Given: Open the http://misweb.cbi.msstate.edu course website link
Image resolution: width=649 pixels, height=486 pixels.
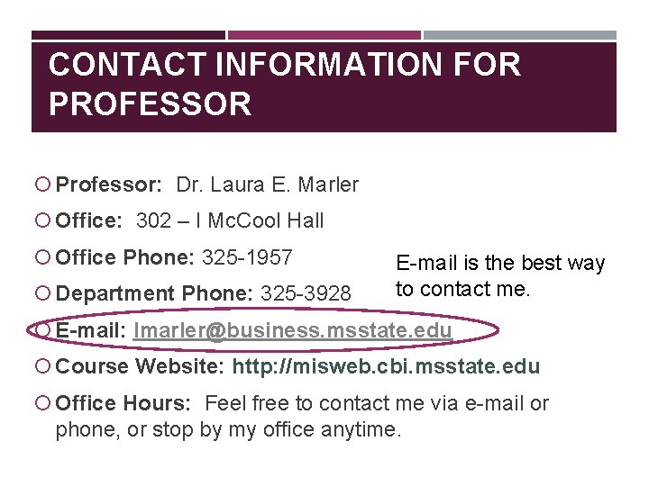Looking at the screenshot, I should tap(386, 366).
